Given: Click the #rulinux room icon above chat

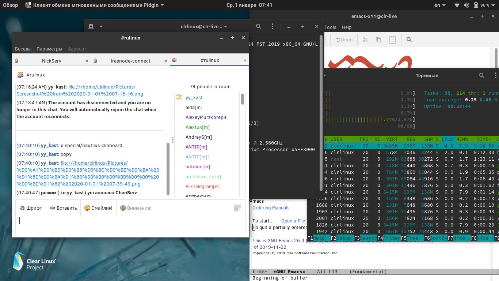Looking at the screenshot, I should click(x=20, y=75).
